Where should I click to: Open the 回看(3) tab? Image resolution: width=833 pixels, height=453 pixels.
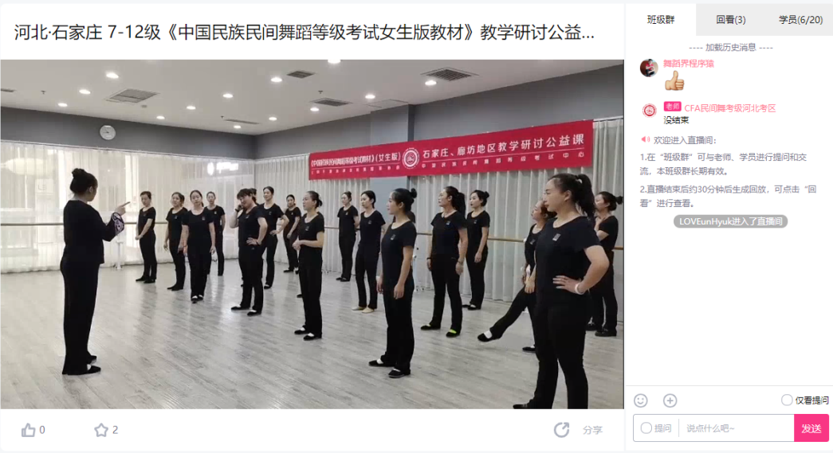(730, 20)
